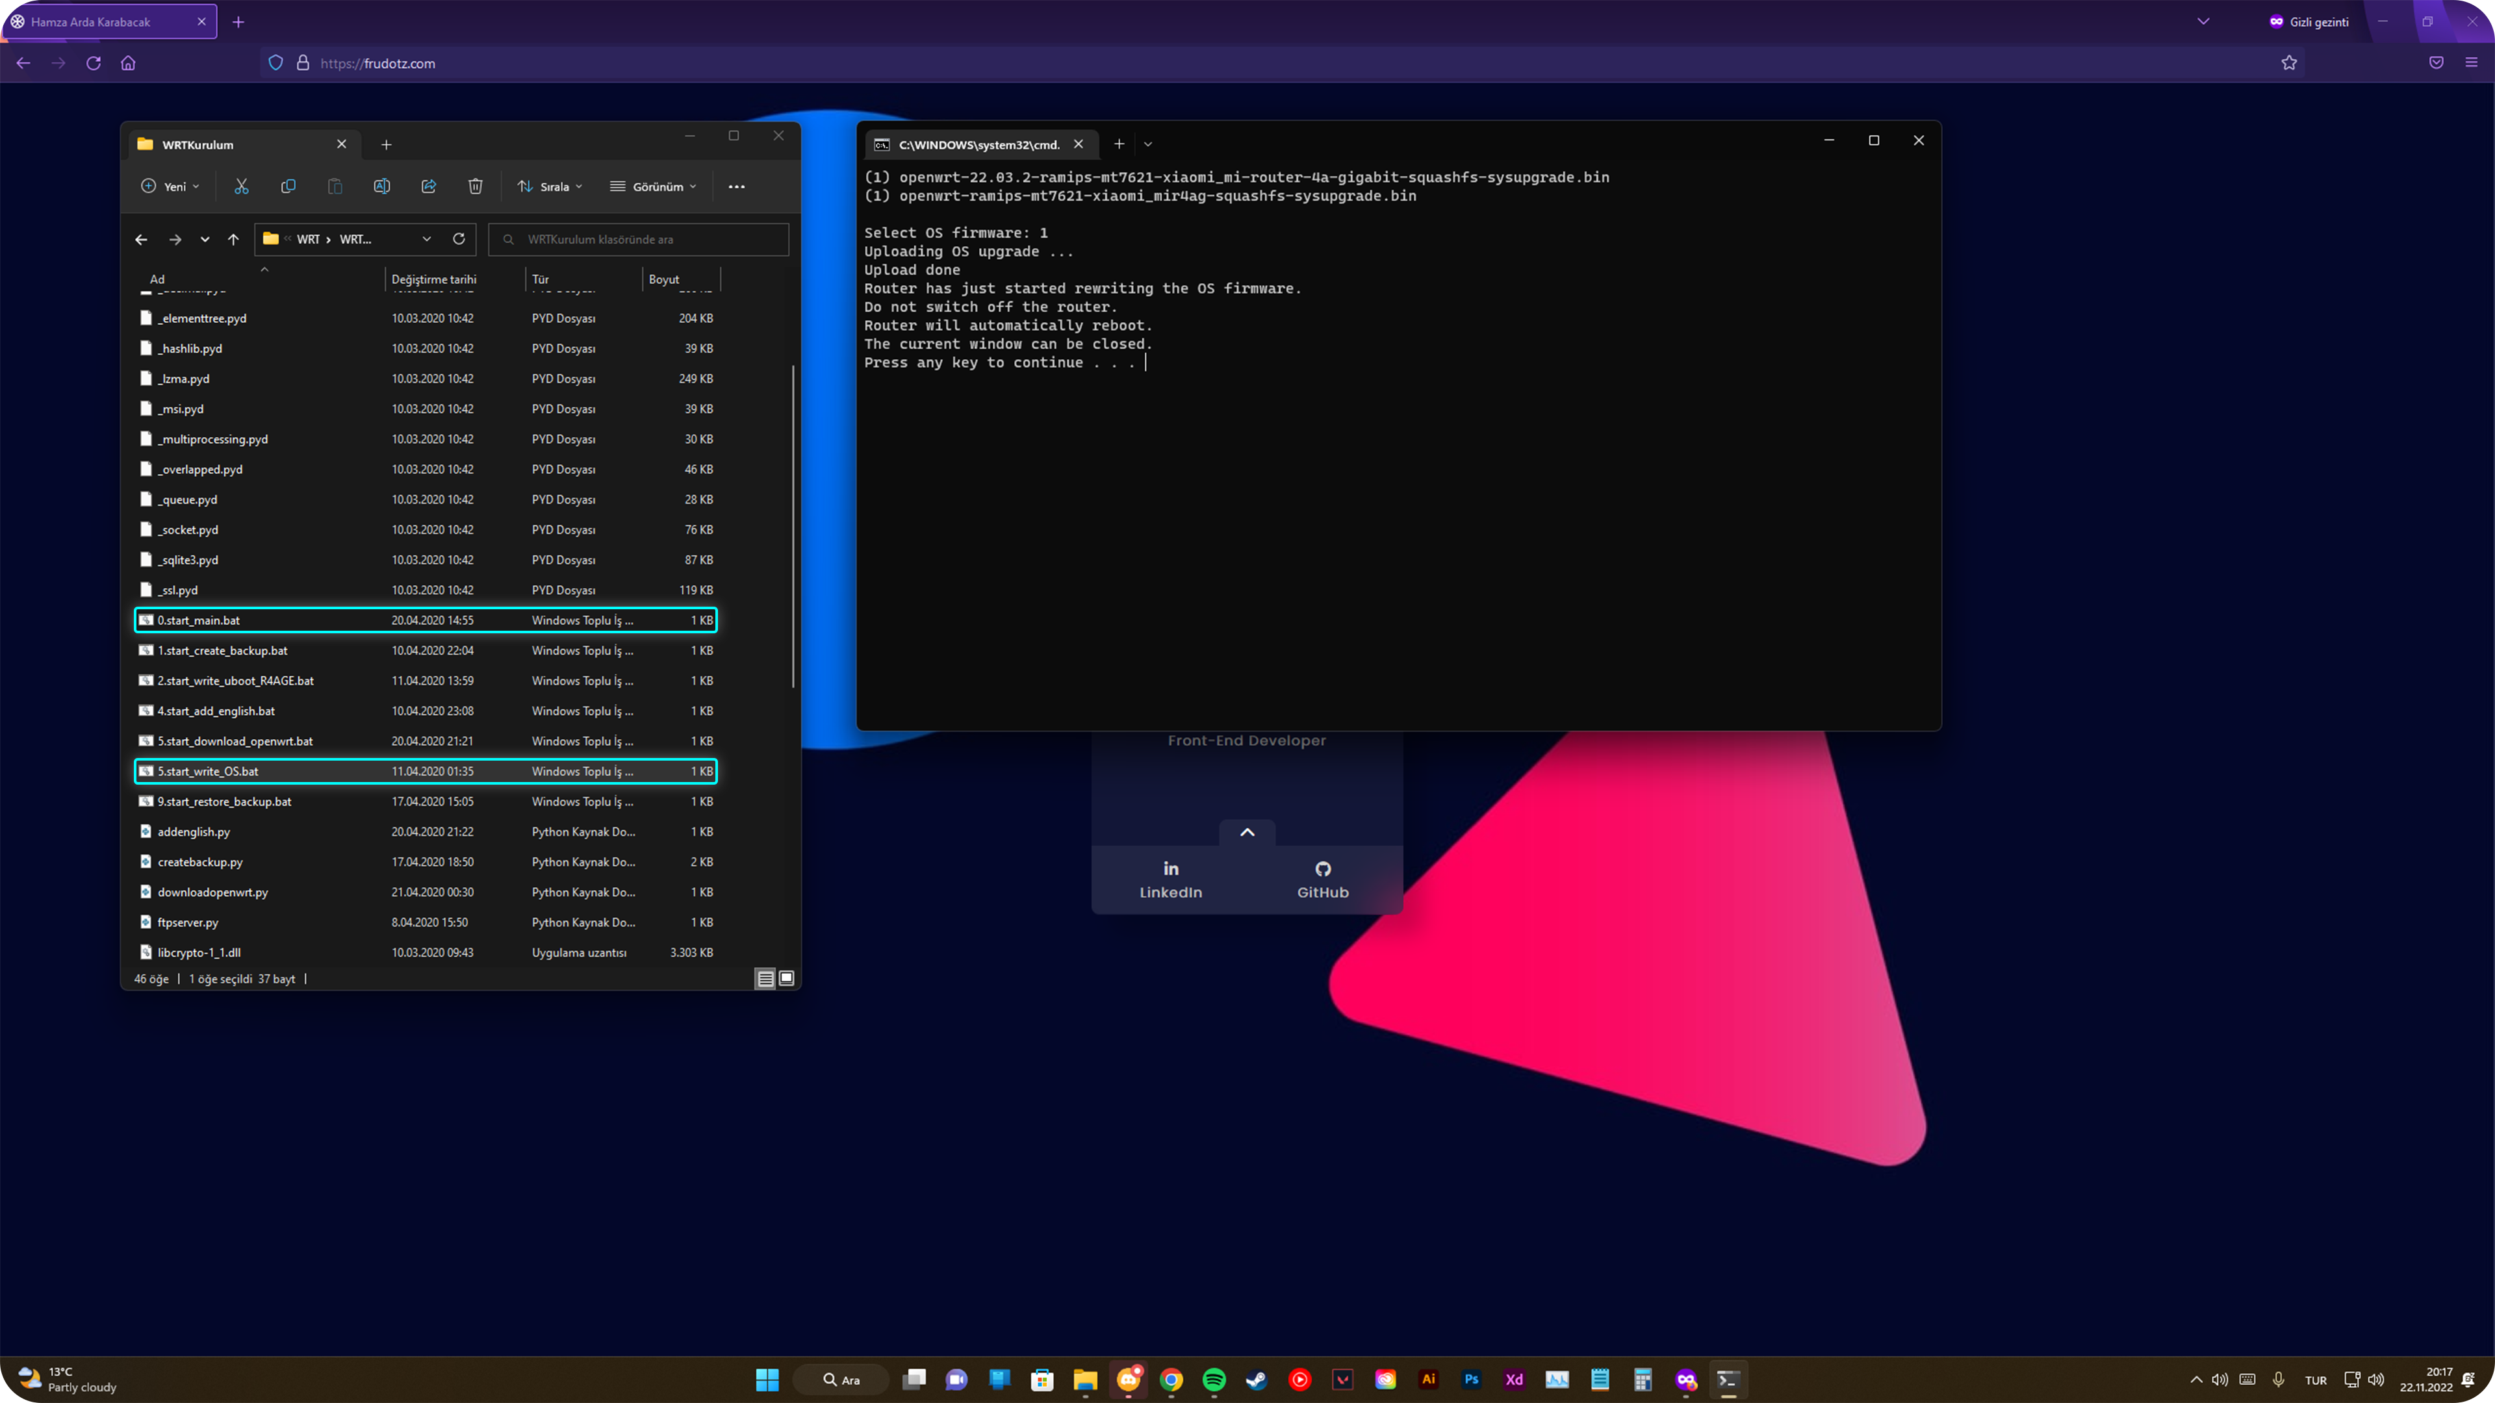This screenshot has height=1403, width=2495.
Task: Select the Hamza Arda Karabacak browser tab
Action: point(91,21)
